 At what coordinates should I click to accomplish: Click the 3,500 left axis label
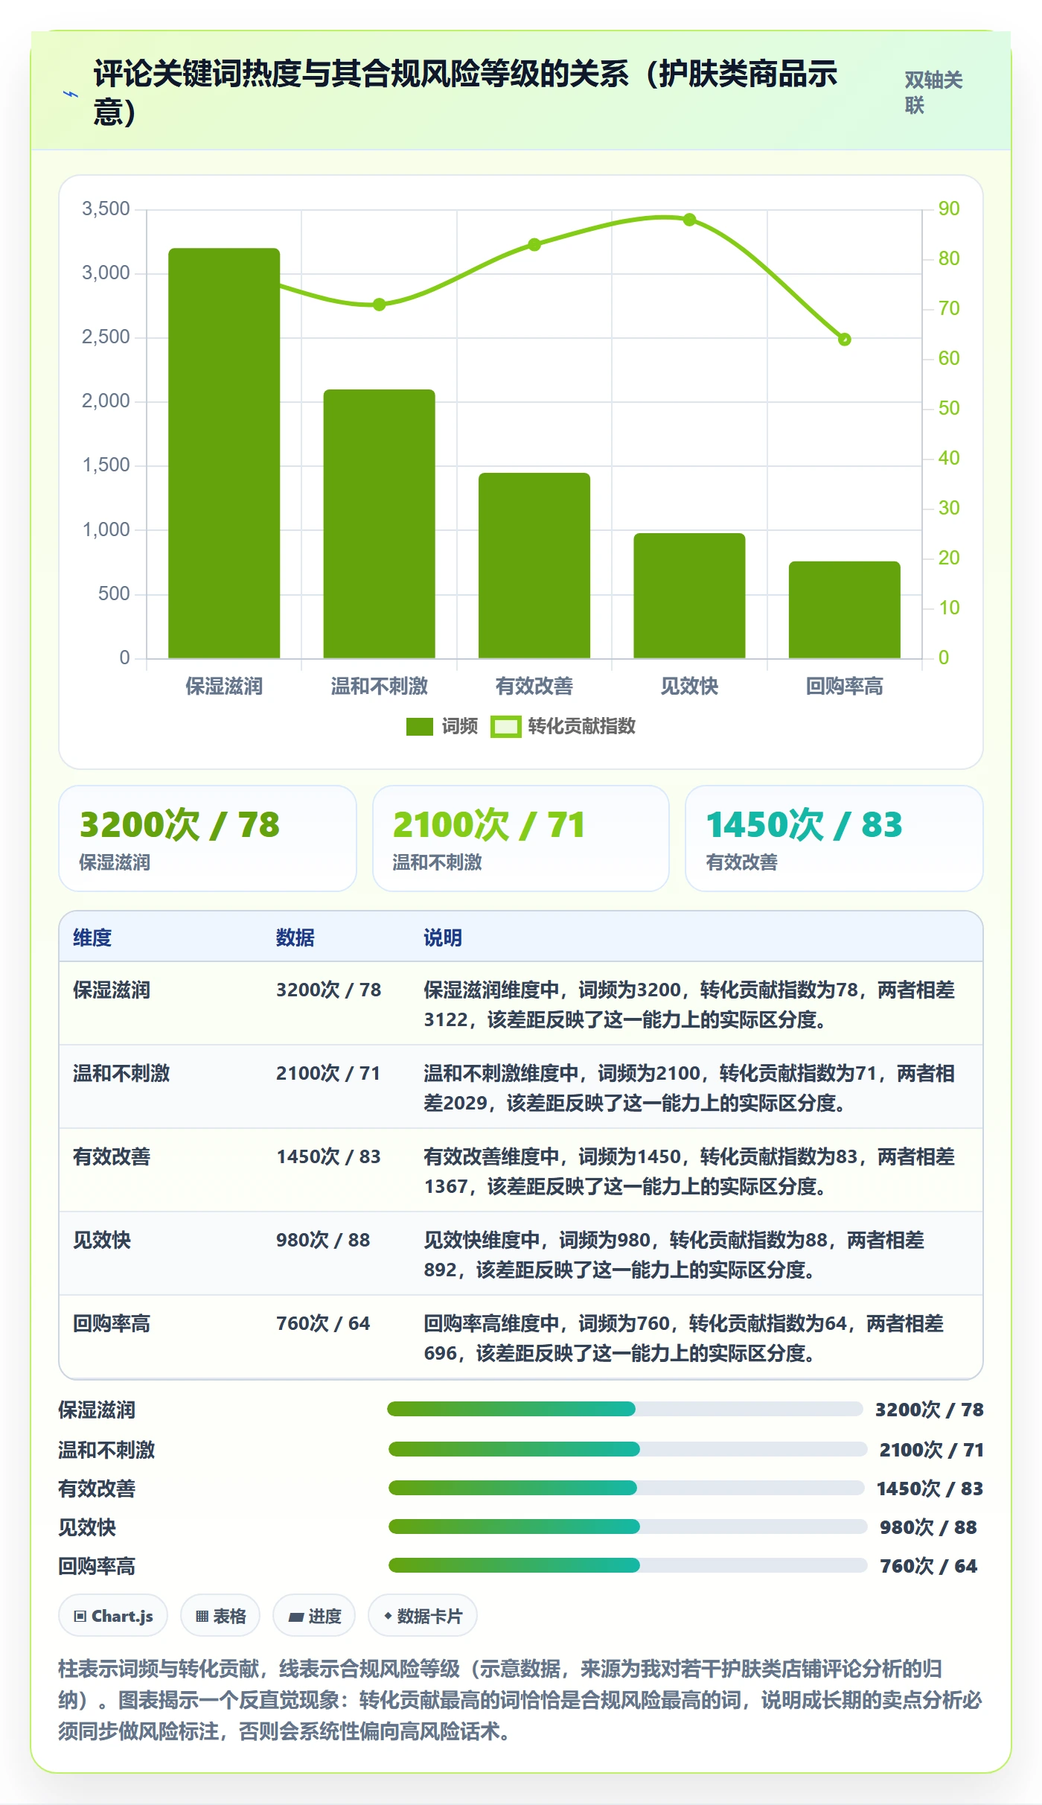(x=106, y=208)
